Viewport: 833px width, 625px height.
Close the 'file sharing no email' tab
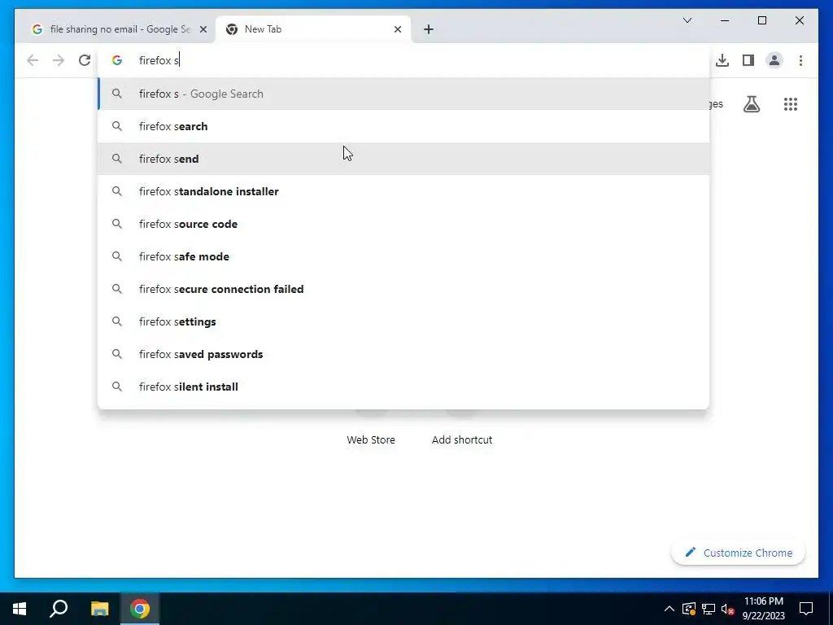203,29
